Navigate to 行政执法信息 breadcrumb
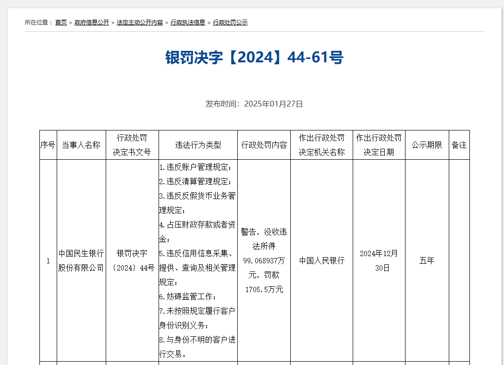 tap(188, 23)
